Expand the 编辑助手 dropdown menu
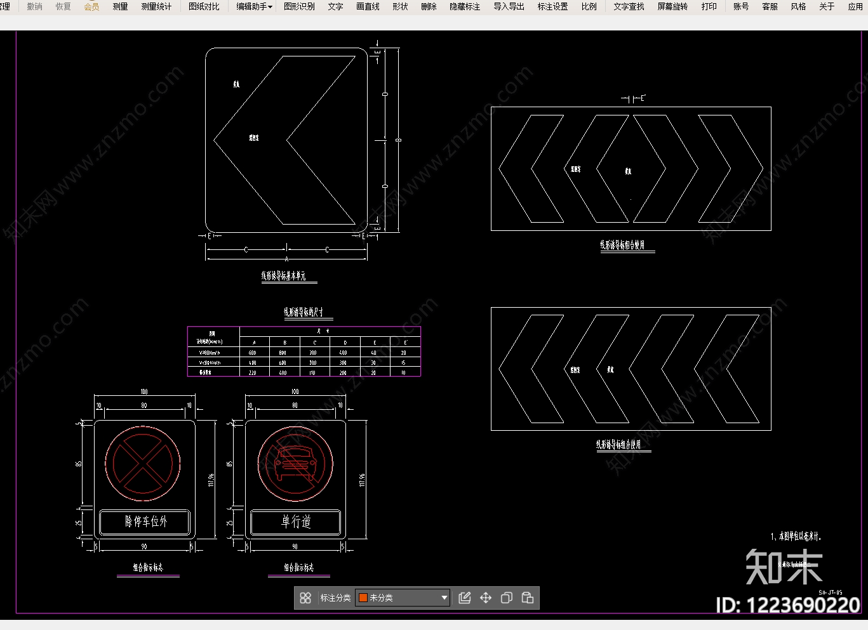Viewport: 868px width, 630px height. (x=254, y=6)
